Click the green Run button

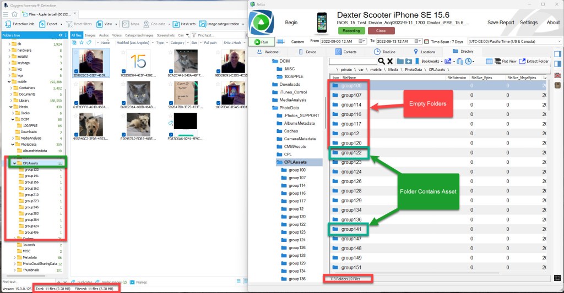(x=262, y=41)
